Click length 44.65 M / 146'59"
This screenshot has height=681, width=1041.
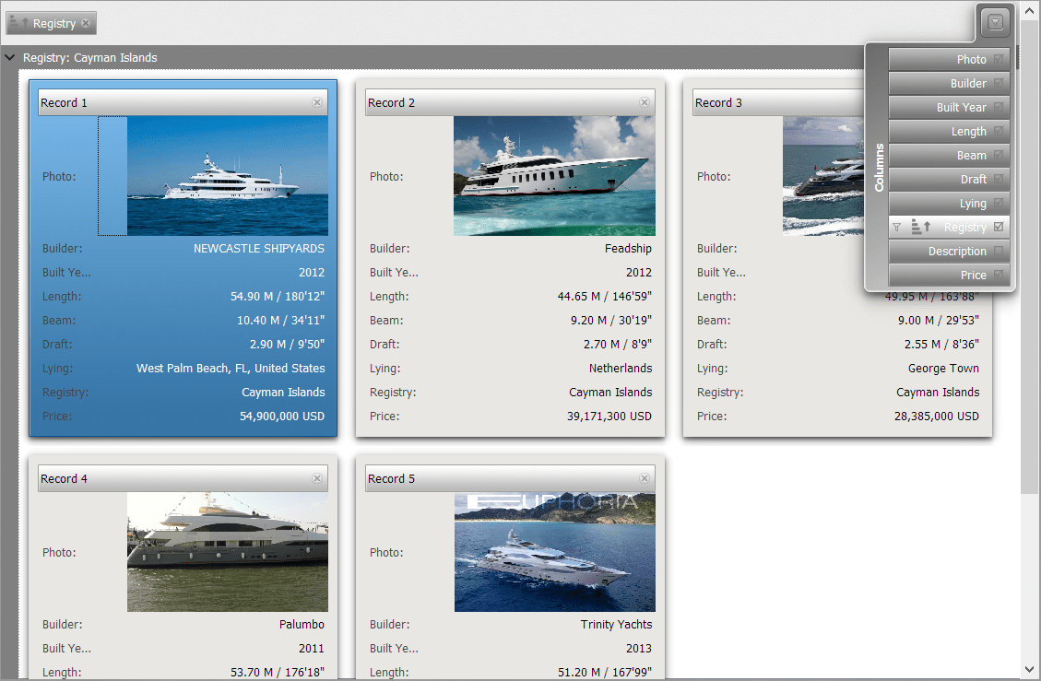coord(605,296)
